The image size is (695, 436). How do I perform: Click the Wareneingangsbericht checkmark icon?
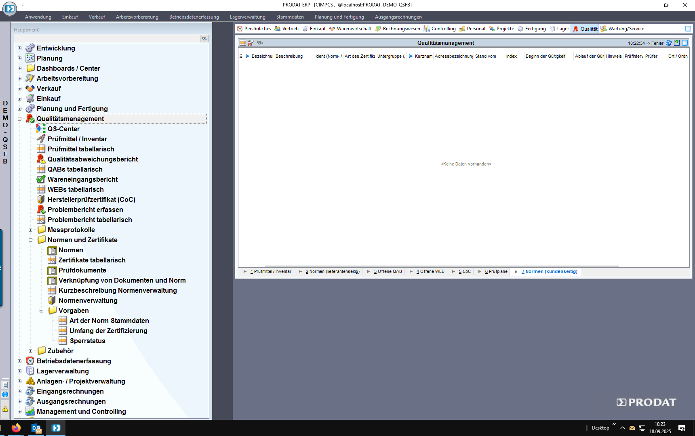[41, 179]
